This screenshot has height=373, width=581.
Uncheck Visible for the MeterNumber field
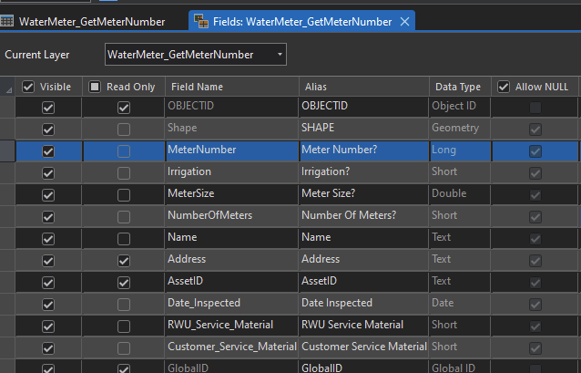pos(48,151)
